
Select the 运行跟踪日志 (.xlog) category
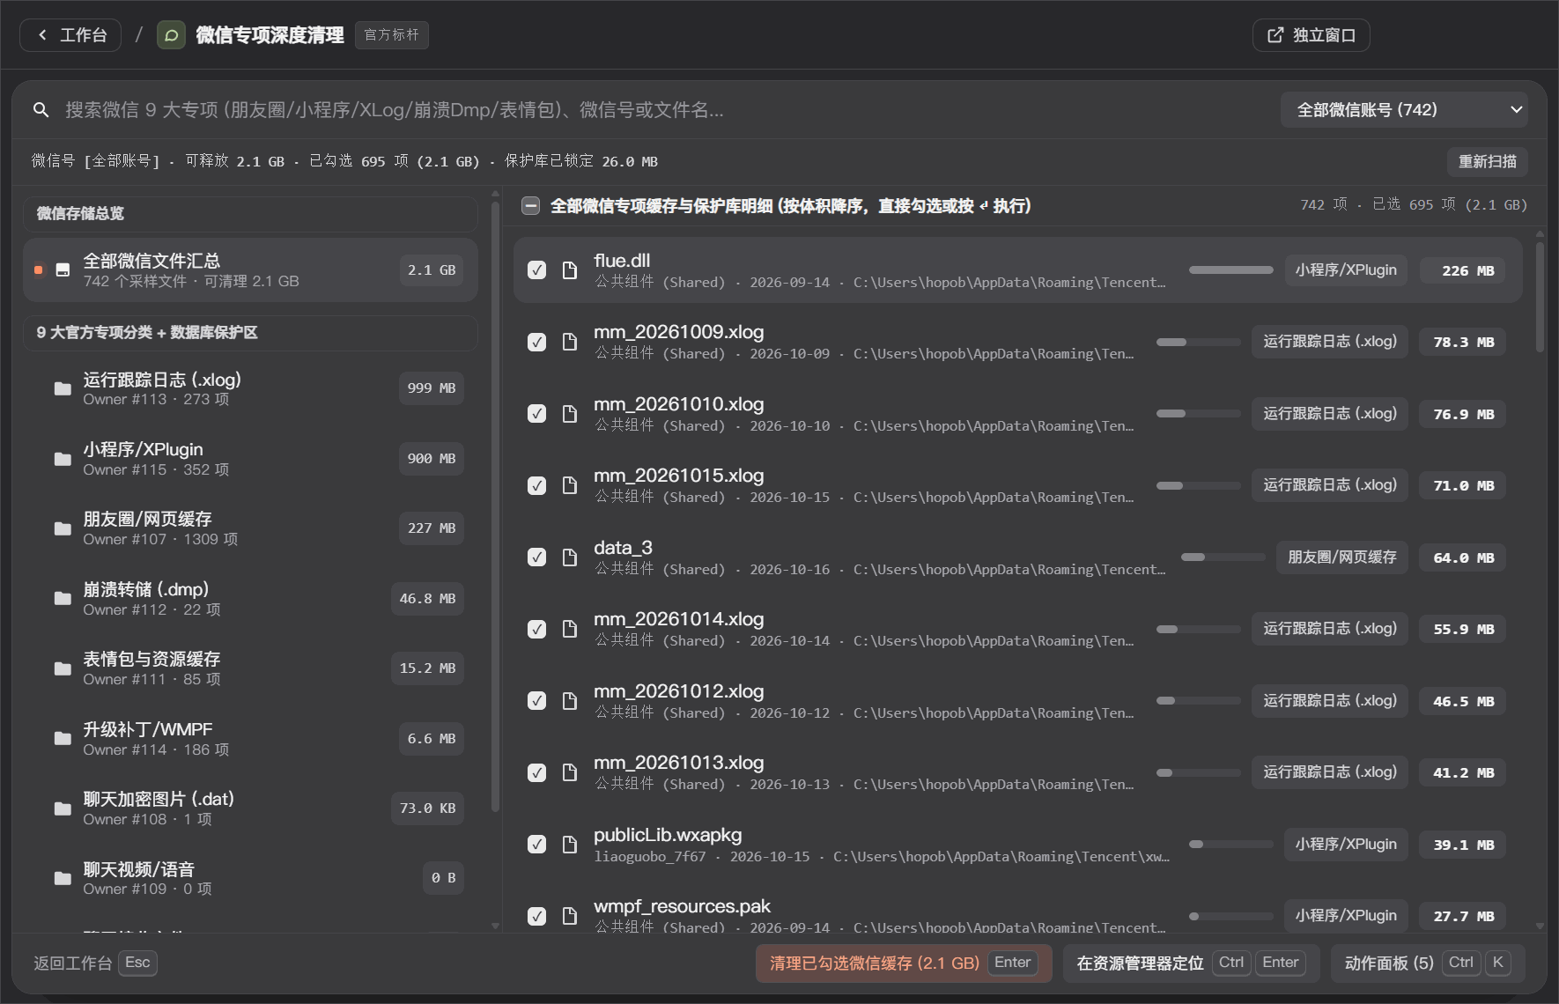[250, 388]
